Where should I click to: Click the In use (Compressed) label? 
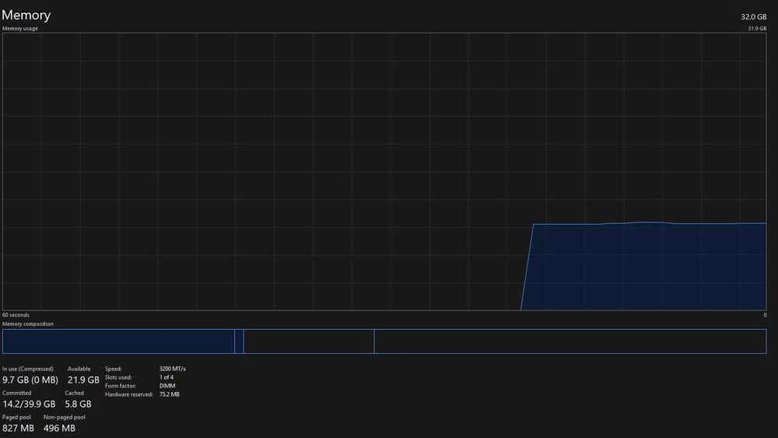coord(28,369)
